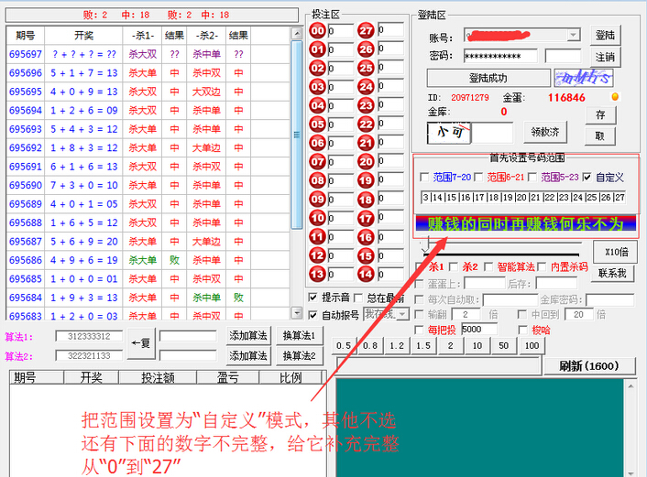Click red number ball 02
The image size is (647, 477).
pyautogui.click(x=318, y=68)
